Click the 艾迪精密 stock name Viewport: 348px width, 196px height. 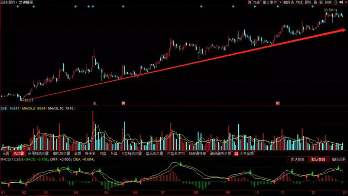click(26, 3)
